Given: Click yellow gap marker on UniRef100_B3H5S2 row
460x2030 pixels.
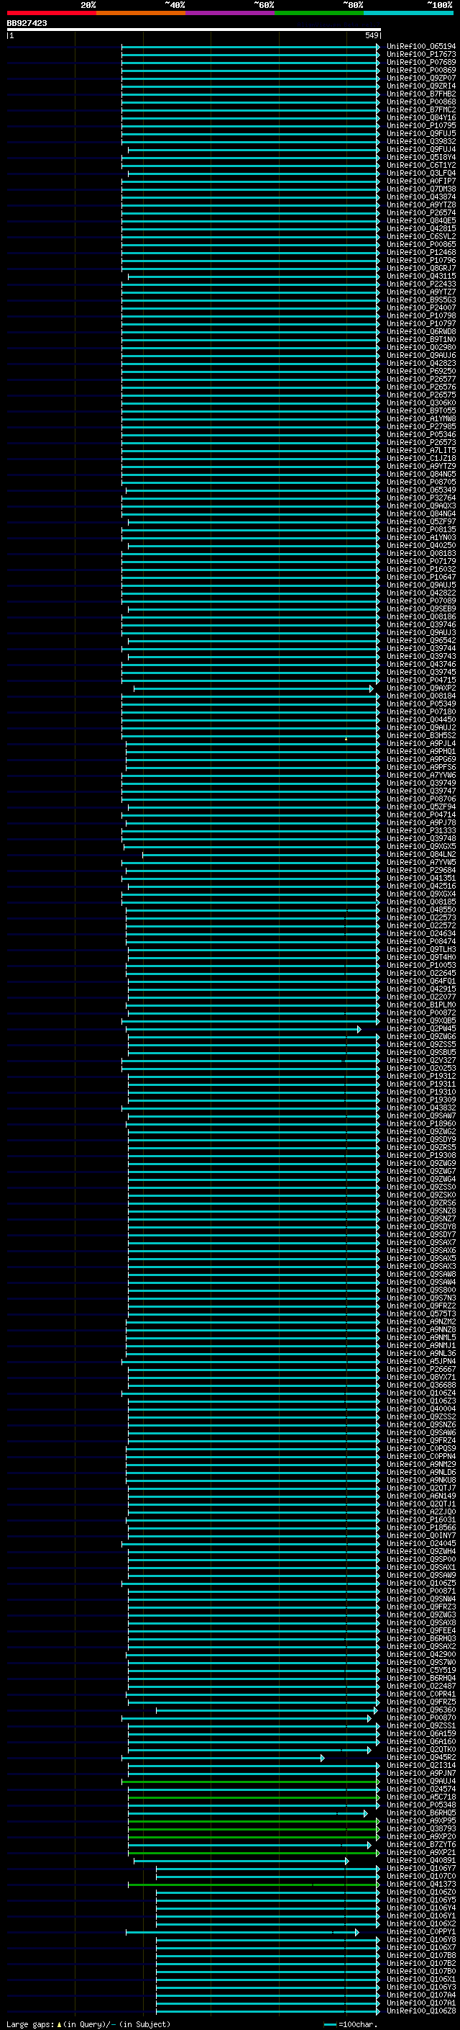Looking at the screenshot, I should (x=346, y=738).
